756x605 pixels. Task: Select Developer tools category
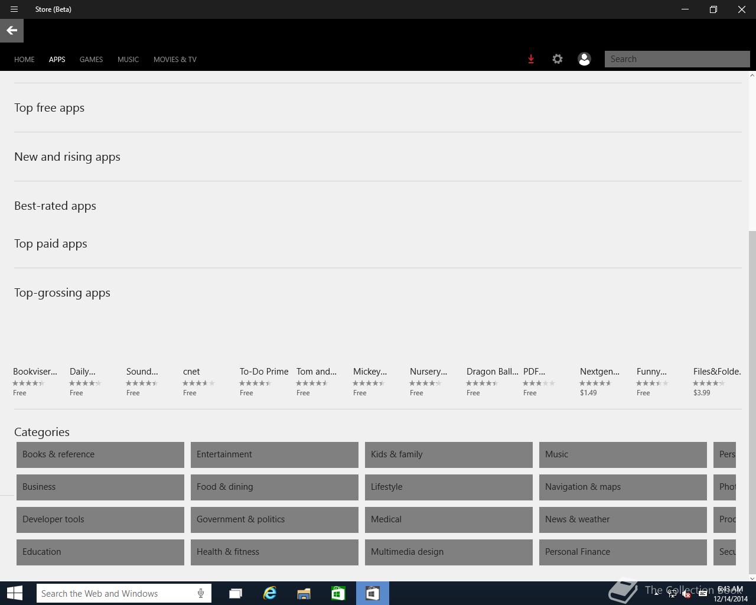[x=100, y=519]
